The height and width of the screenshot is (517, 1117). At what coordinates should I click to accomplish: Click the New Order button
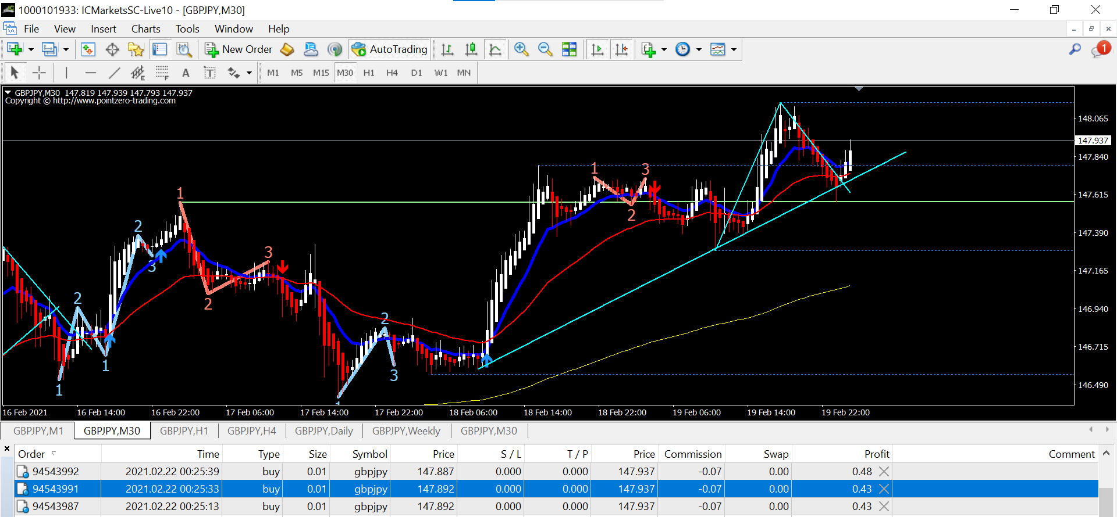click(x=239, y=49)
